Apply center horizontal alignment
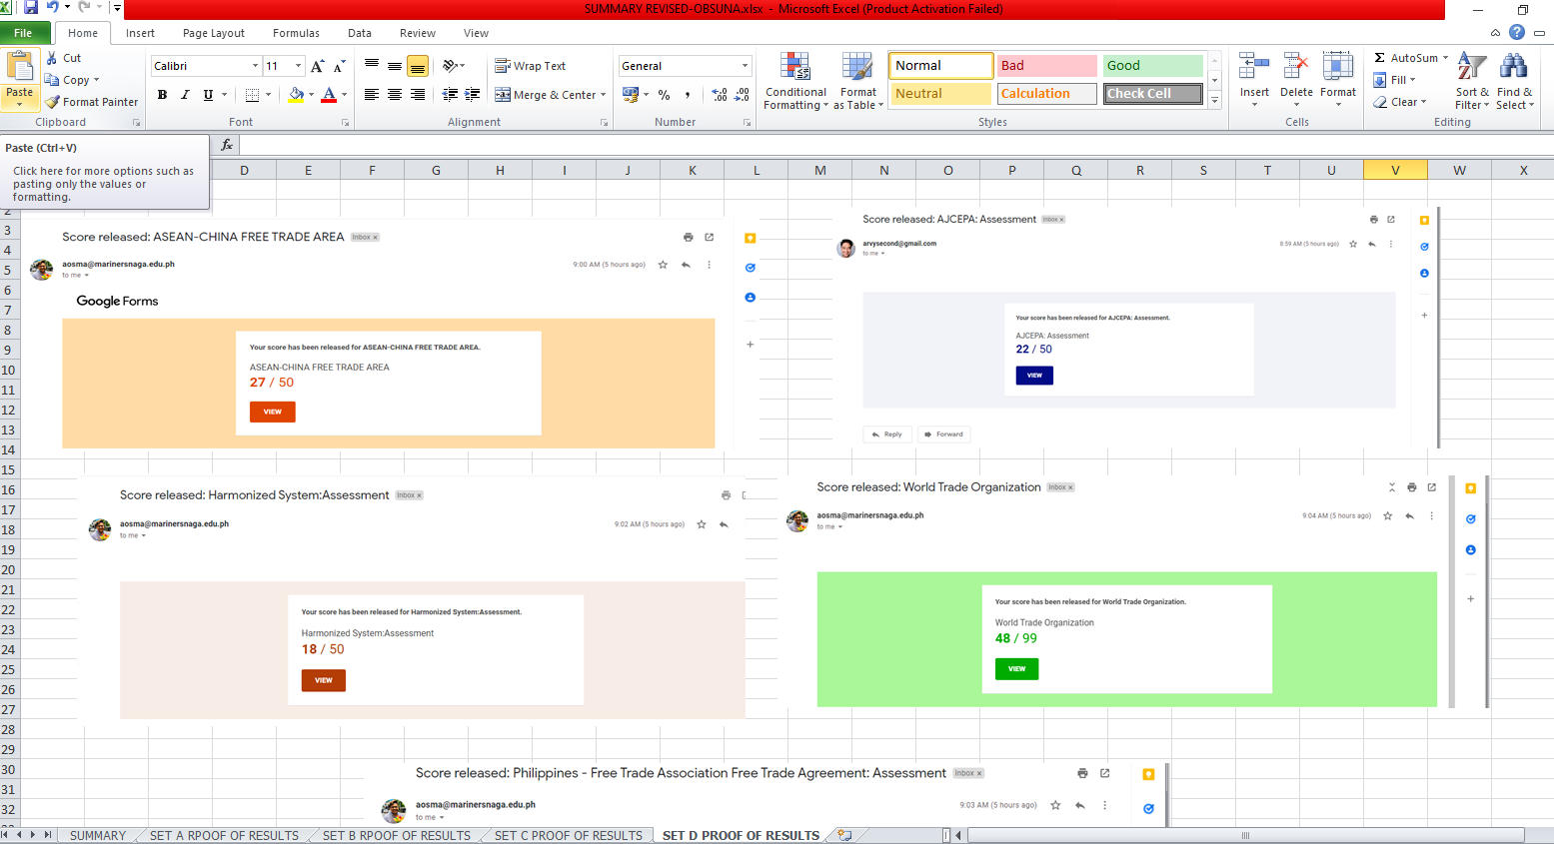Viewport: 1554px width, 844px height. [x=395, y=95]
